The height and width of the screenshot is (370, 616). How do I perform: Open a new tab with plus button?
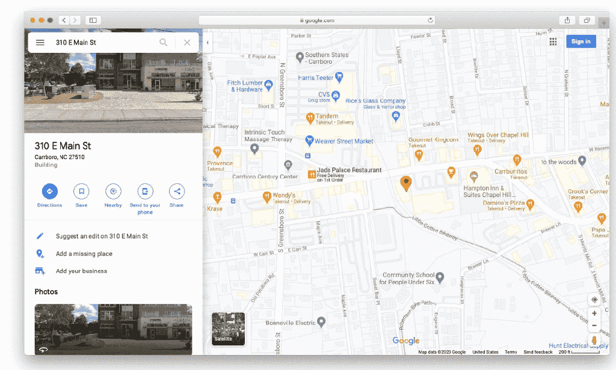604,23
